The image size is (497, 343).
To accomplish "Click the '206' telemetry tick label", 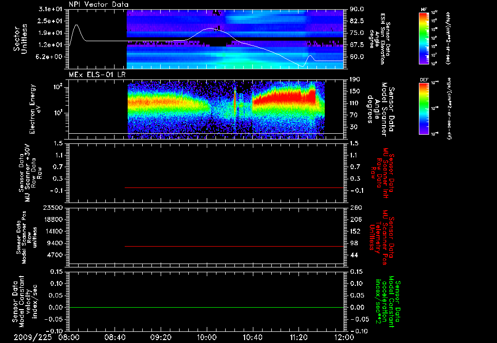I will click(355, 219).
